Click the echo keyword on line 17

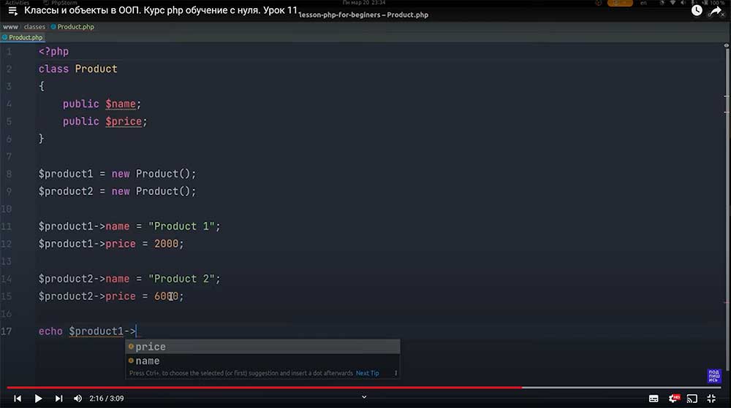[x=50, y=331]
